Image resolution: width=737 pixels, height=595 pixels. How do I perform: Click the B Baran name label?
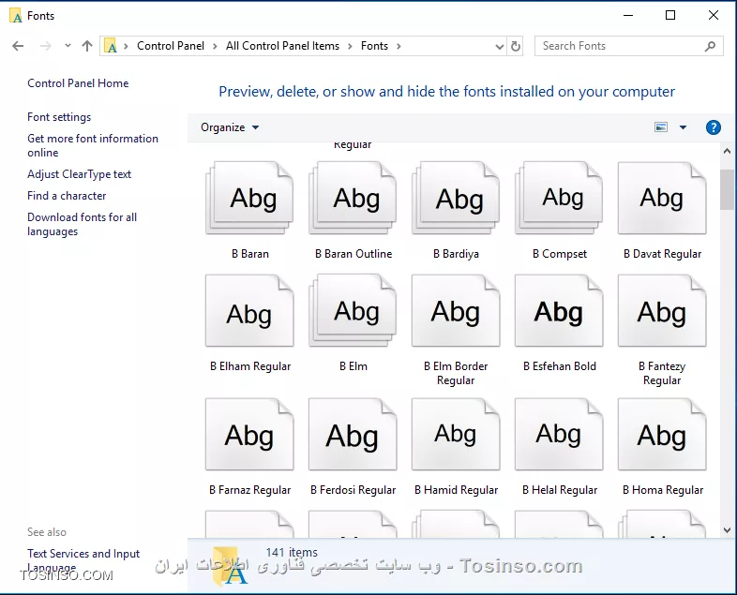tap(250, 254)
